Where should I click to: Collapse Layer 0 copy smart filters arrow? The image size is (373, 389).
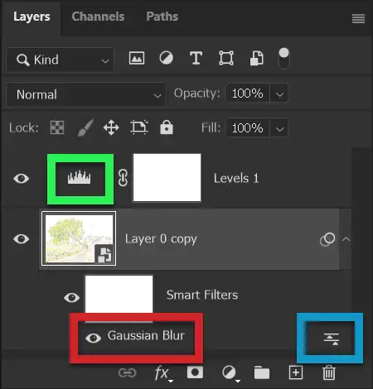point(346,239)
